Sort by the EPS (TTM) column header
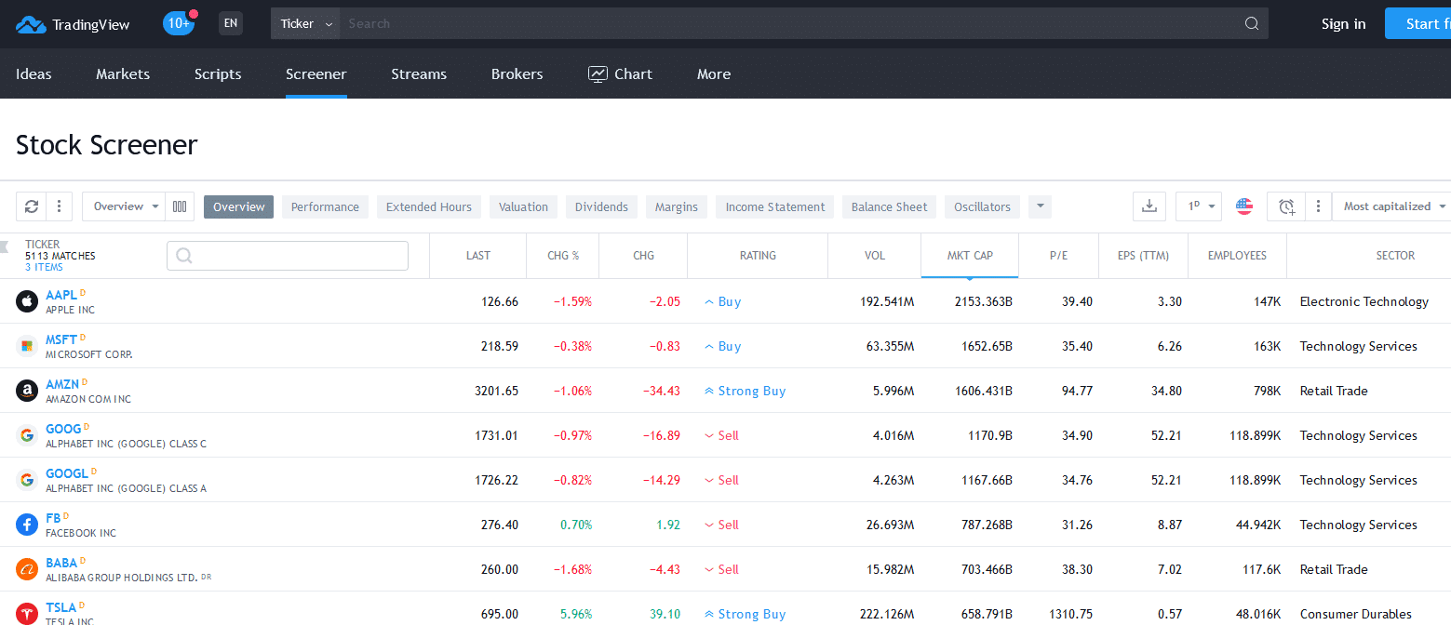Screen dimensions: 1451x625 1144,256
